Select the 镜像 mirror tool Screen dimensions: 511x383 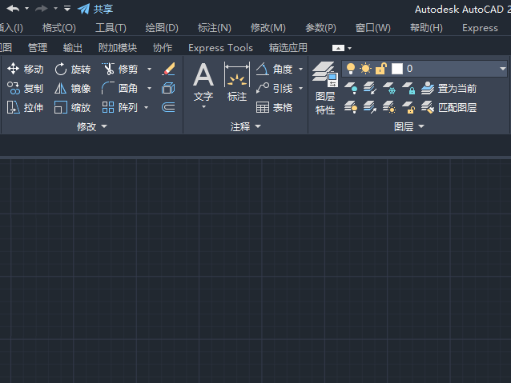click(72, 88)
